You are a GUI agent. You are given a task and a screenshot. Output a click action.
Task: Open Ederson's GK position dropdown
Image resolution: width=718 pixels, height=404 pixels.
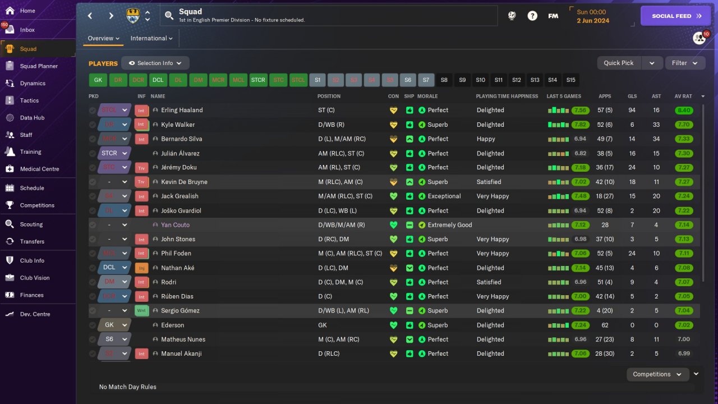[114, 325]
